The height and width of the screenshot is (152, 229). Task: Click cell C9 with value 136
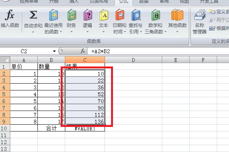tap(85, 121)
